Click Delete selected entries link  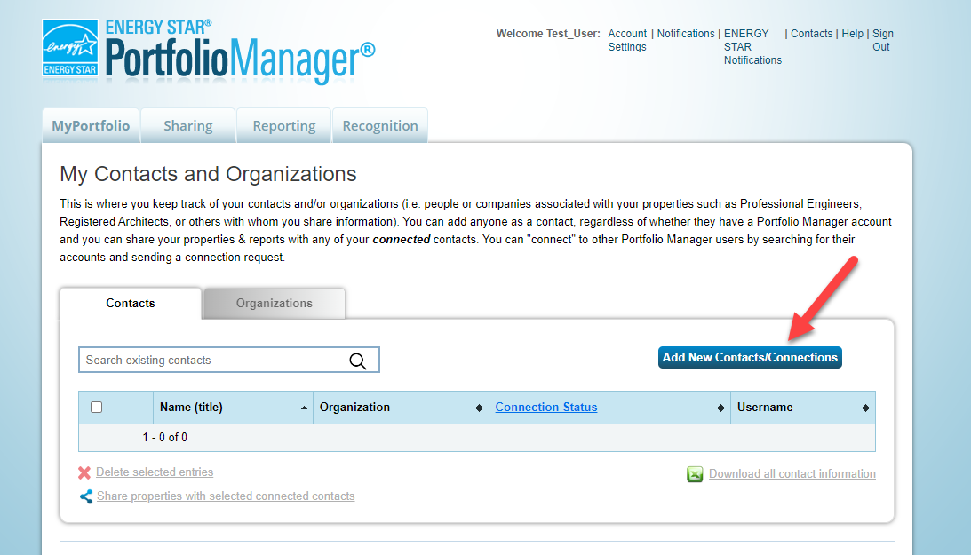tap(155, 472)
